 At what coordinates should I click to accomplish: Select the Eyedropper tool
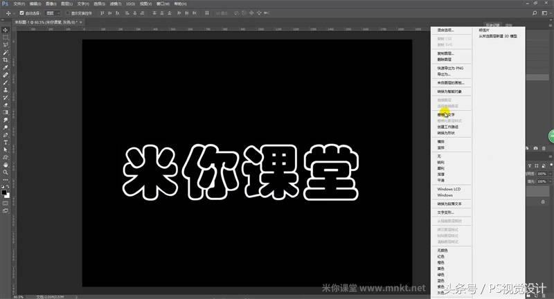click(6, 67)
